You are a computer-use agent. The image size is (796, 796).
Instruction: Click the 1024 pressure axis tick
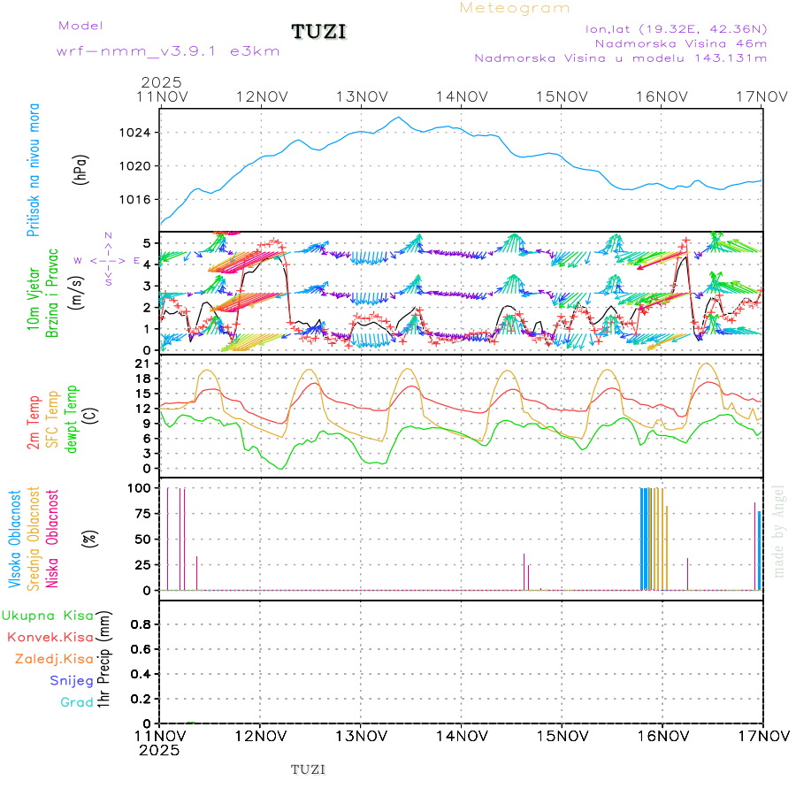point(134,133)
